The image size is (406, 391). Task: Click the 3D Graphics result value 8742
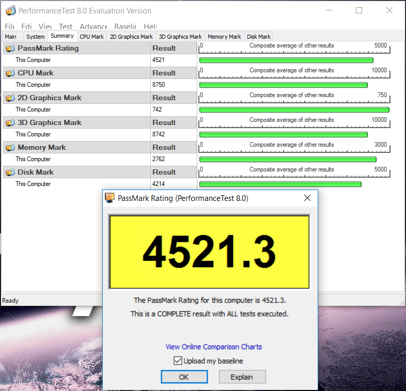click(159, 134)
